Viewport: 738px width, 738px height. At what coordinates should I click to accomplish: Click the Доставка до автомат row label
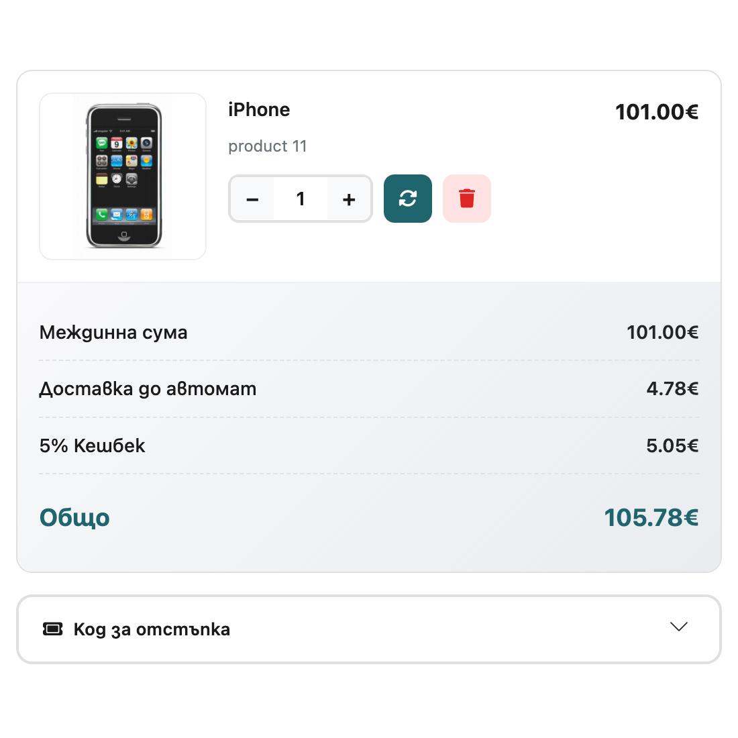point(148,389)
